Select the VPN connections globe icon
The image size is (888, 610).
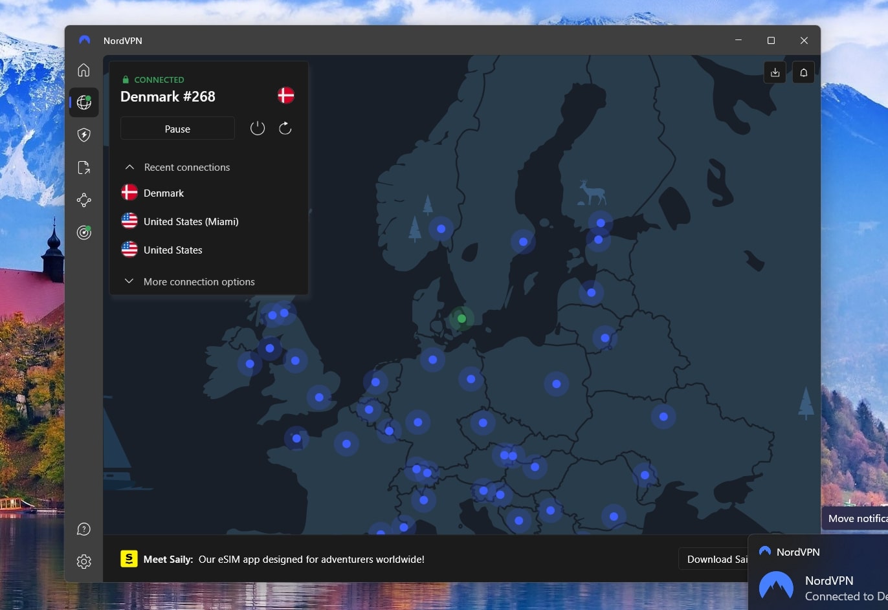(x=83, y=102)
